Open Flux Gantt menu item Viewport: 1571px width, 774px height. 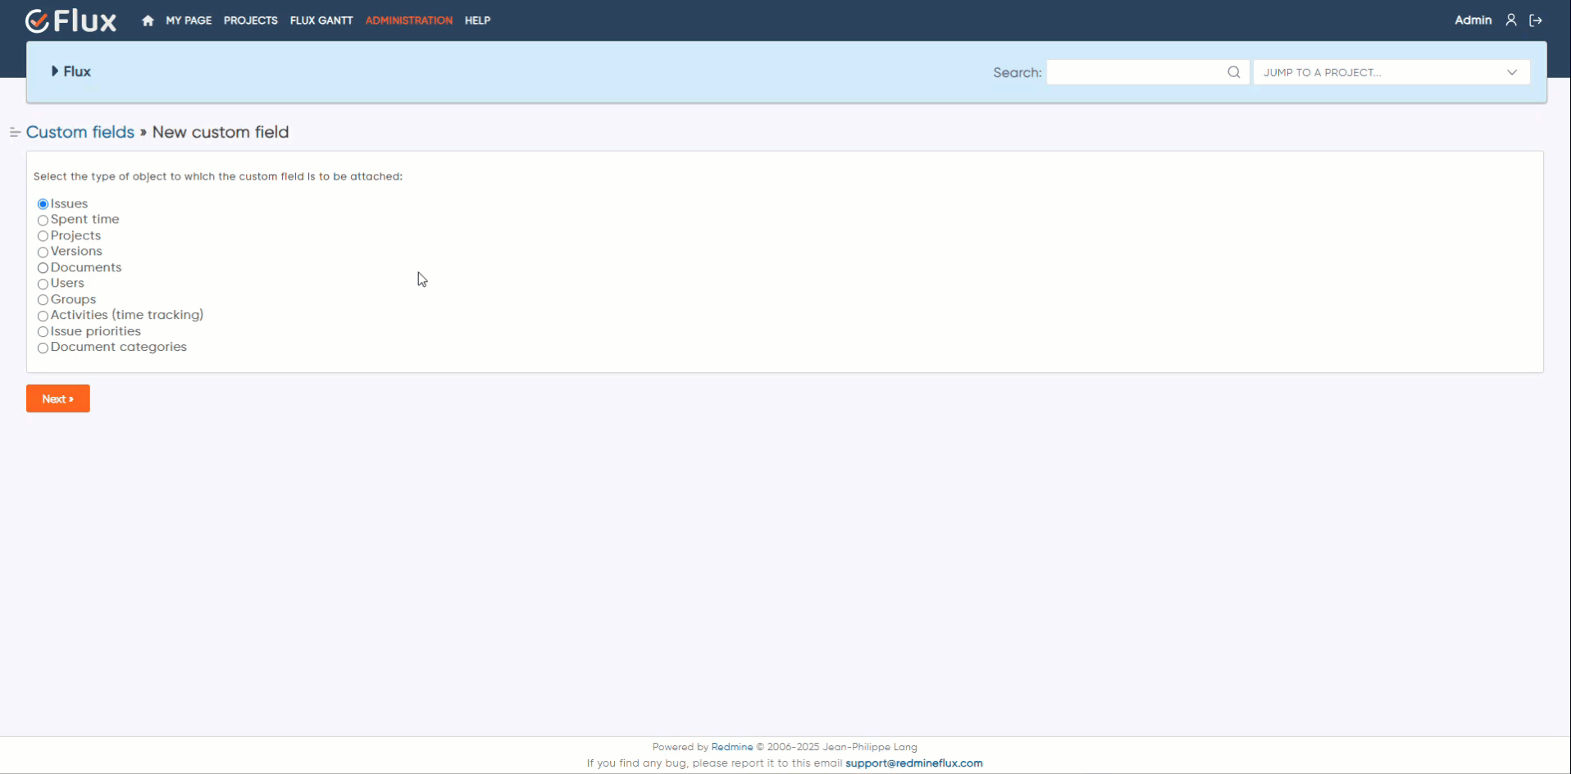tap(321, 20)
